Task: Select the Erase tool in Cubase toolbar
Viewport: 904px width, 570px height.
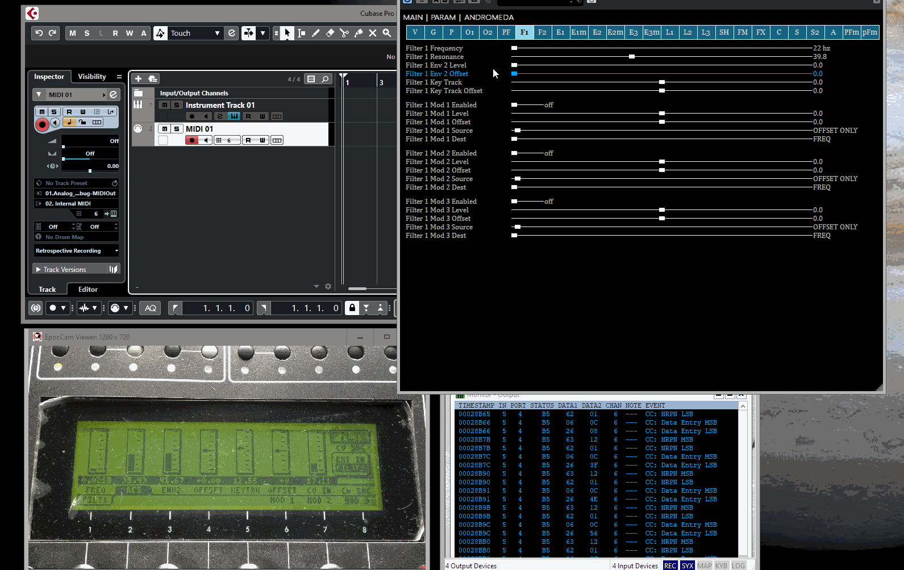Action: [330, 33]
